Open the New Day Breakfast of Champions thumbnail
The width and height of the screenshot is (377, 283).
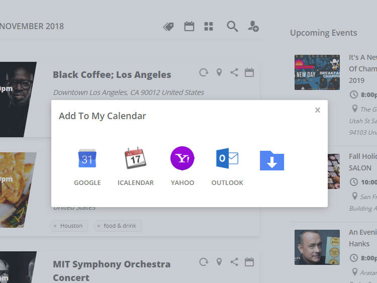[317, 72]
